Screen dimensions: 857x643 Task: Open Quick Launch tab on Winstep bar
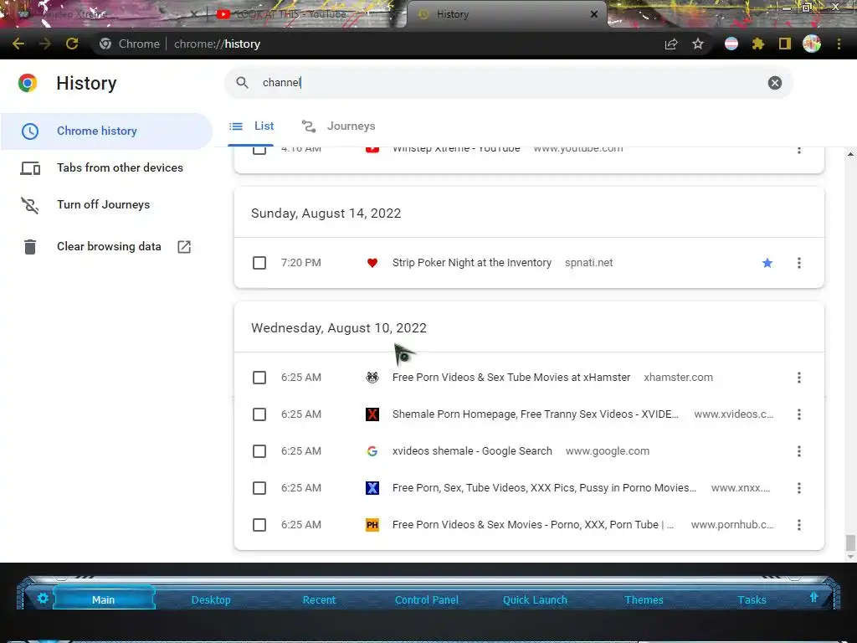click(x=535, y=599)
